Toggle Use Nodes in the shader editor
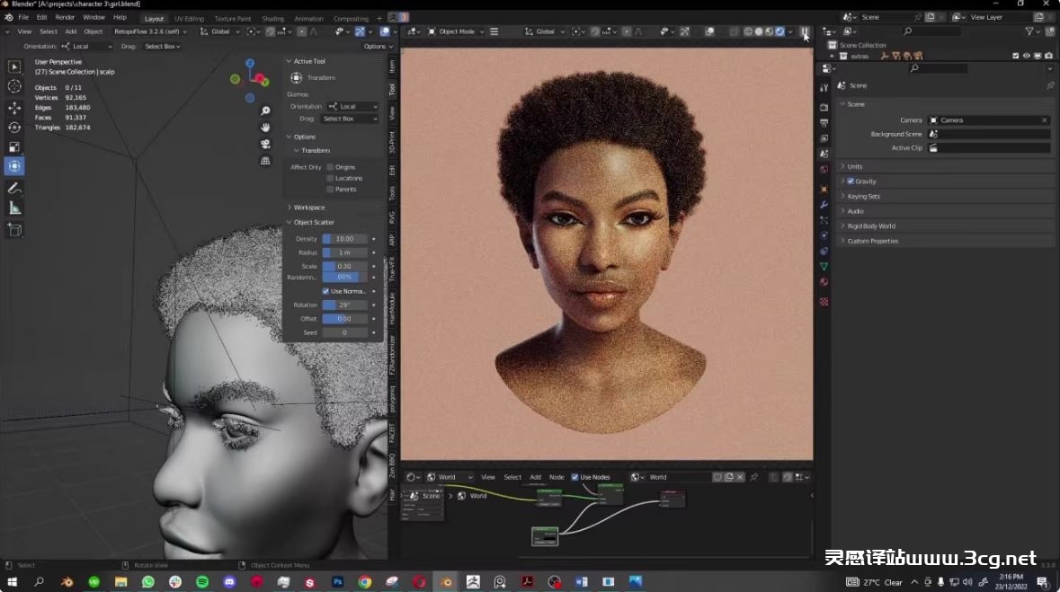Viewport: 1060px width, 592px height. click(x=575, y=477)
